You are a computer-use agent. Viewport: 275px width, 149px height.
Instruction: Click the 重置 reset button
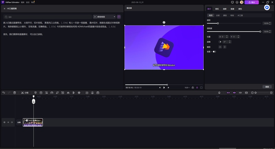pyautogui.click(x=267, y=86)
